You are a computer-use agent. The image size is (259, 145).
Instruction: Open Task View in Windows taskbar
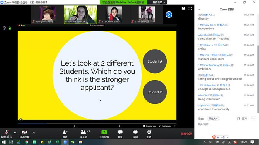(x=11, y=142)
